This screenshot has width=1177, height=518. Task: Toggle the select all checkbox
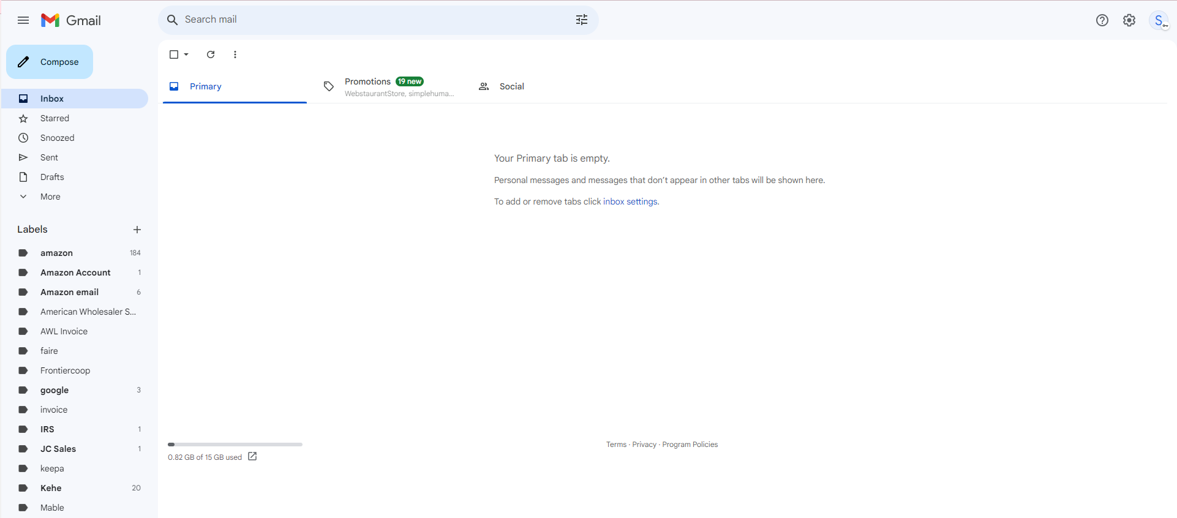coord(174,54)
